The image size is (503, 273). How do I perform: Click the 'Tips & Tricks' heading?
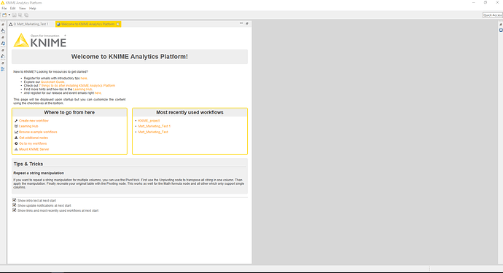28,164
